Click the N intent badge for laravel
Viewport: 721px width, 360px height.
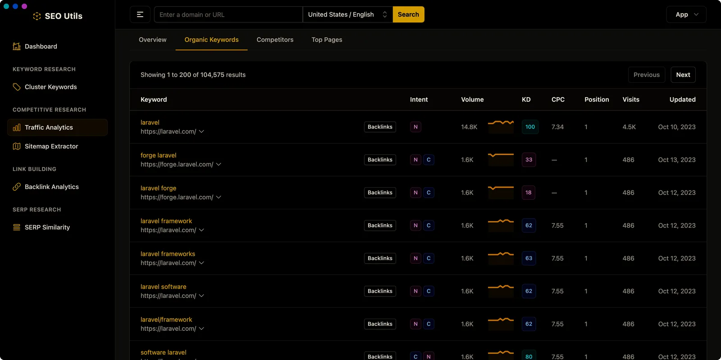(x=415, y=127)
